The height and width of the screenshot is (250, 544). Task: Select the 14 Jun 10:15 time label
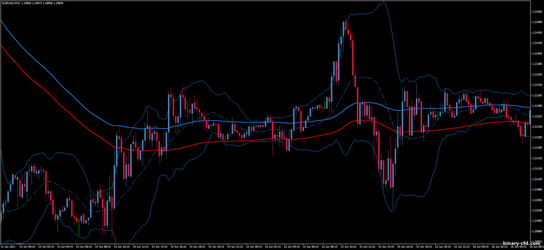coord(123,247)
